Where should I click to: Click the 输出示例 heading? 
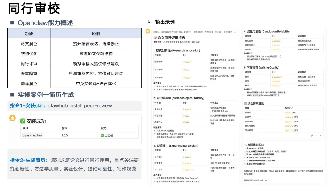click(x=165, y=22)
